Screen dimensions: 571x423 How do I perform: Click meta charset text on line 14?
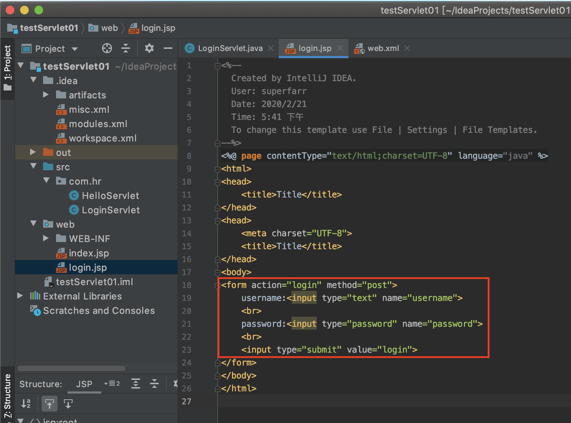coord(296,233)
